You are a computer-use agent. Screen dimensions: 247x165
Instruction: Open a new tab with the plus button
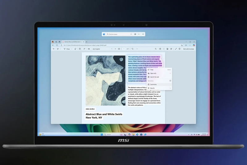86,42
